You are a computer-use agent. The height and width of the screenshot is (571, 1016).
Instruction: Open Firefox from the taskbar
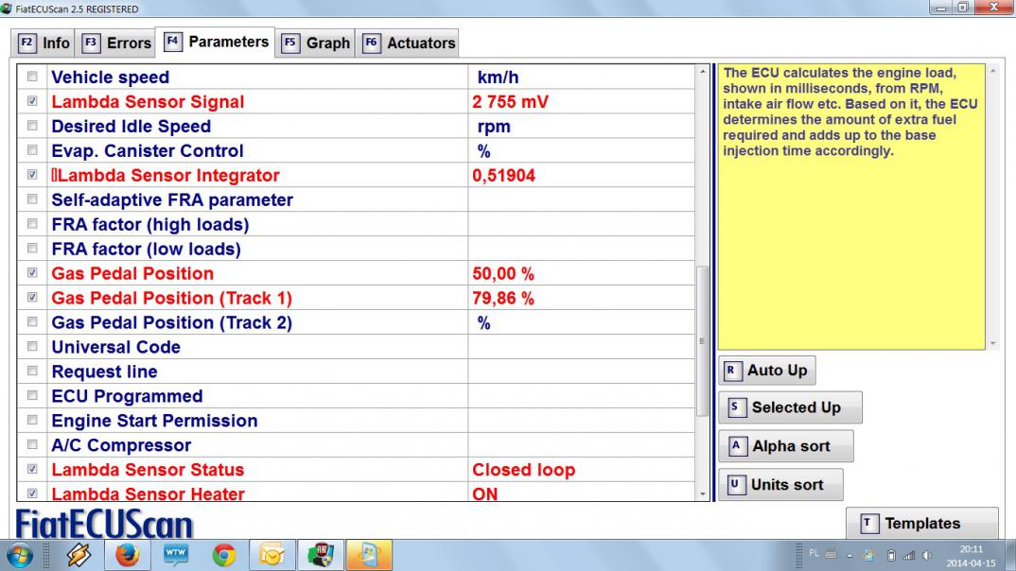tap(127, 555)
